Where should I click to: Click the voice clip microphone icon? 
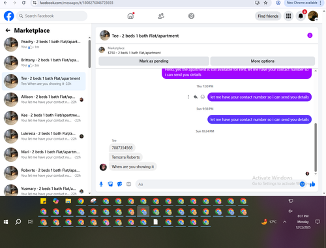[101, 184]
